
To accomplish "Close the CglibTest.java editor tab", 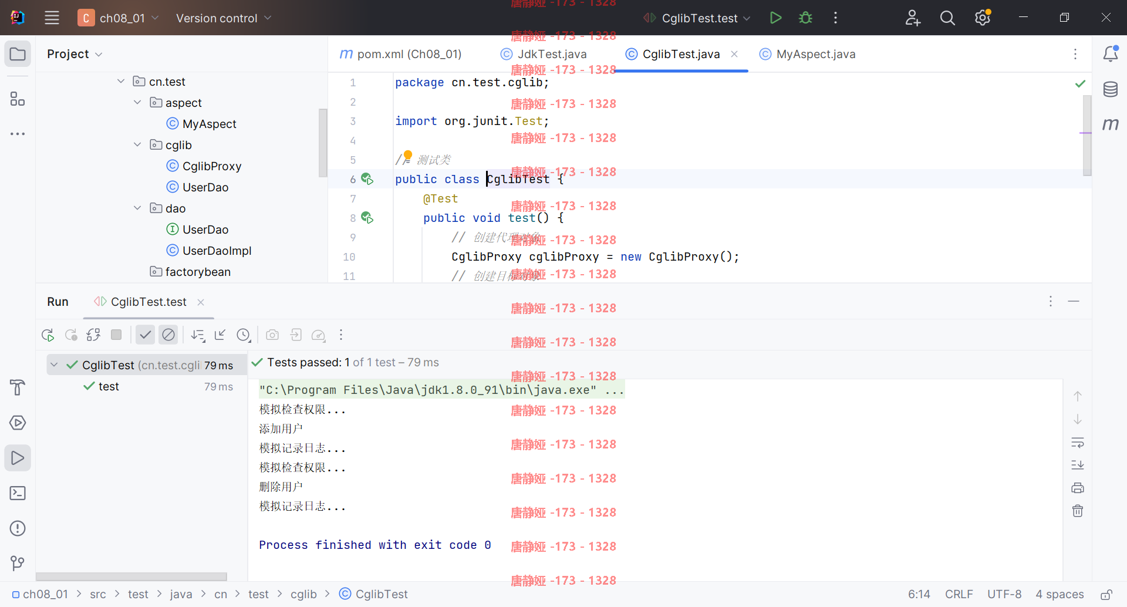I will (x=734, y=54).
